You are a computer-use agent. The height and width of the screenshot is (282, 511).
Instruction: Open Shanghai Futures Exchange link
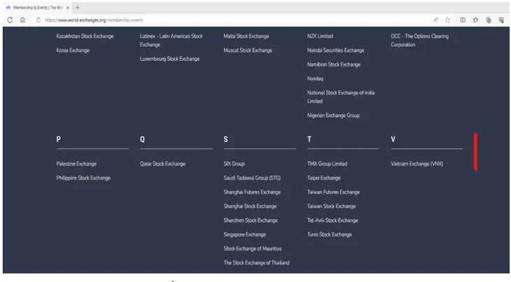coord(252,192)
